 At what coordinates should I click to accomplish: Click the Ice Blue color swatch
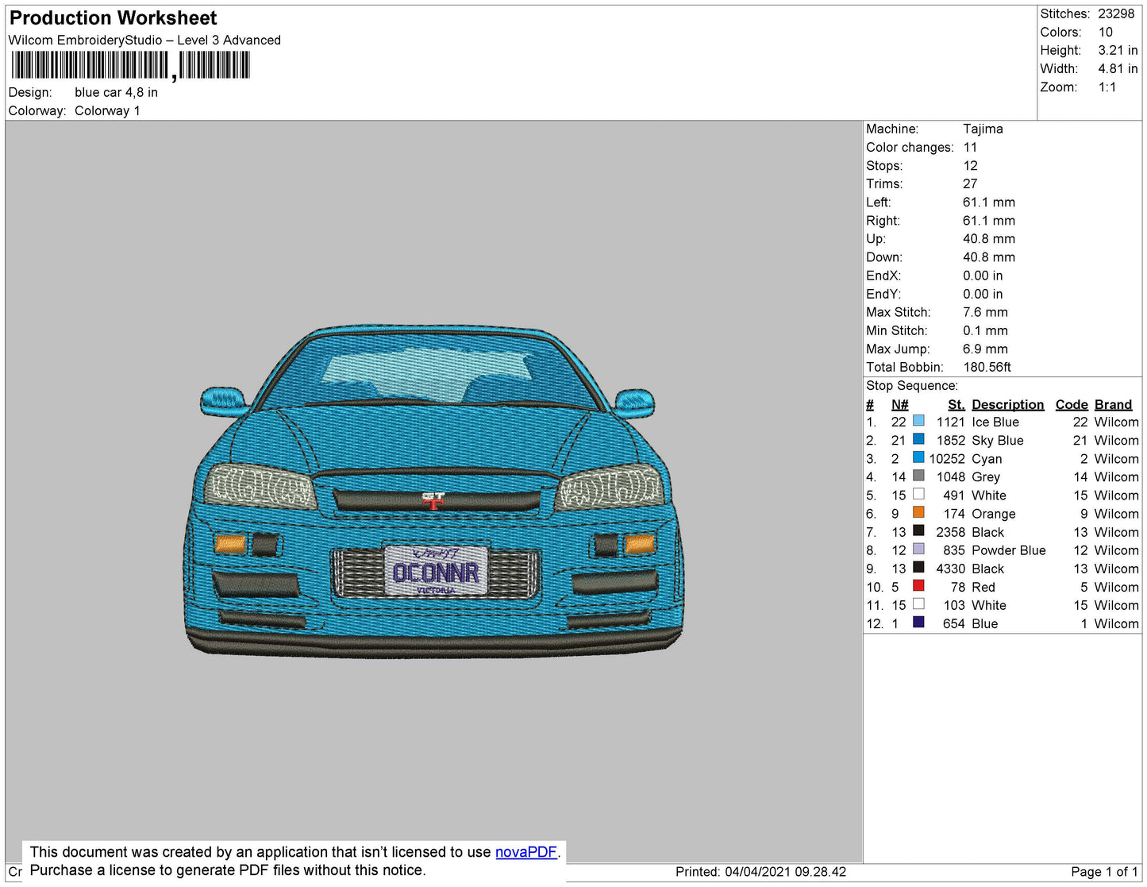[918, 421]
